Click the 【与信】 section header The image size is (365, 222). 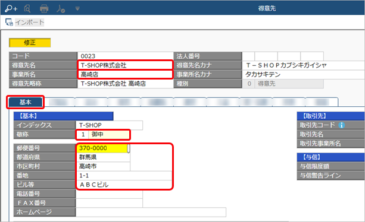point(331,157)
